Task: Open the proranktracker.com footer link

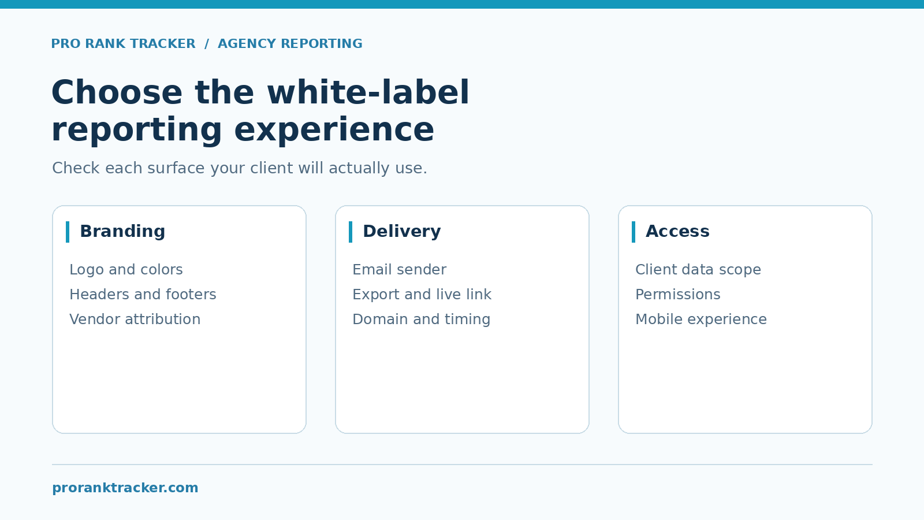Action: (125, 488)
